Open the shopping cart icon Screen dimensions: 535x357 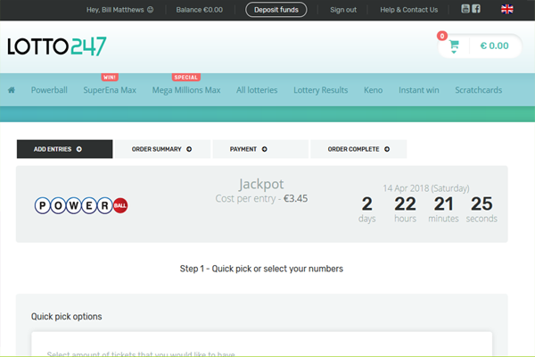pos(454,45)
